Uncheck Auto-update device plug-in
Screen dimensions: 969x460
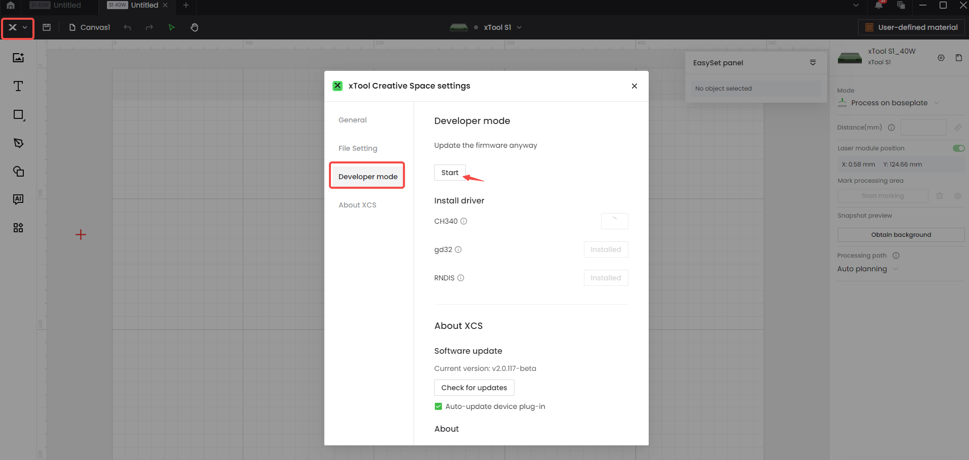coord(438,406)
